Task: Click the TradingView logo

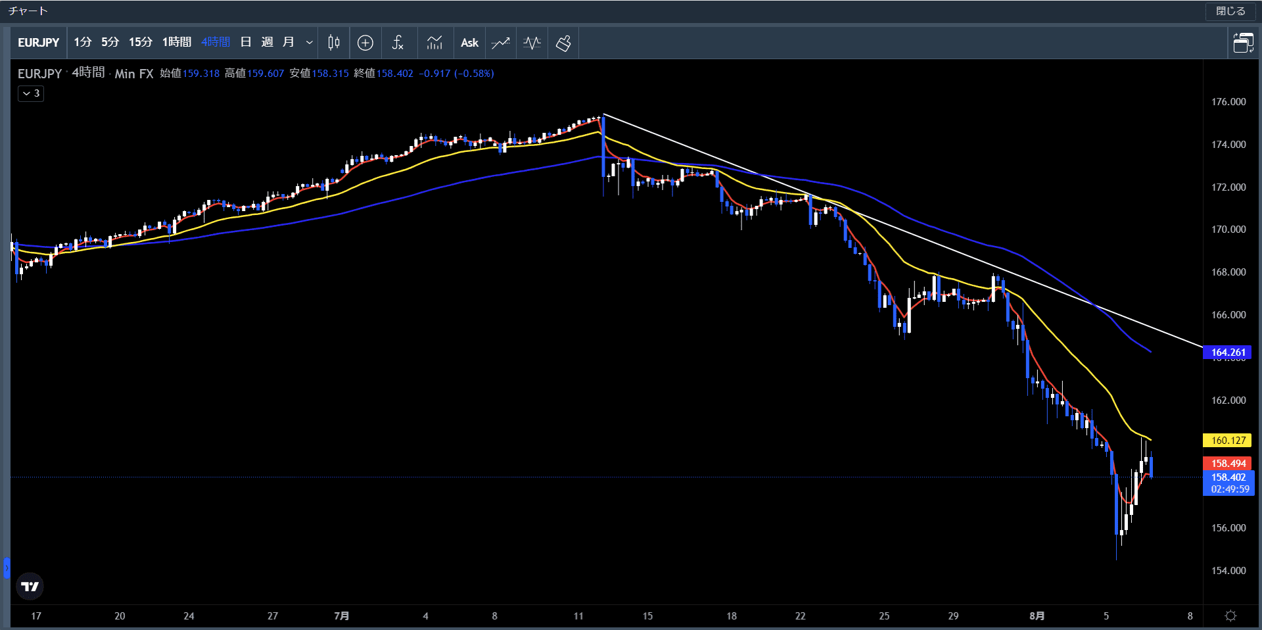Action: (x=30, y=586)
